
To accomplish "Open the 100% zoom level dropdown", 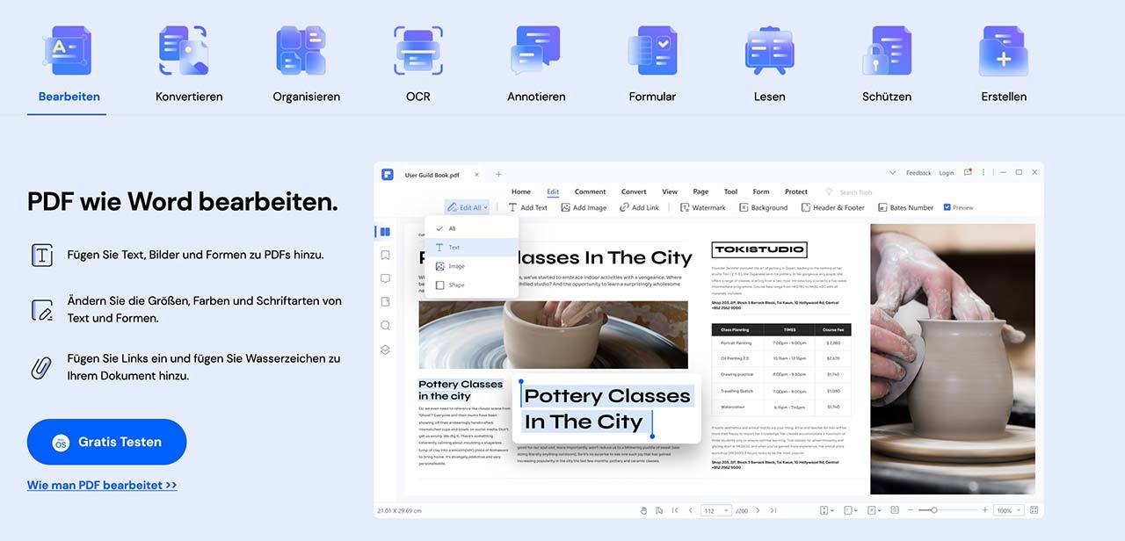I will coord(1007,510).
